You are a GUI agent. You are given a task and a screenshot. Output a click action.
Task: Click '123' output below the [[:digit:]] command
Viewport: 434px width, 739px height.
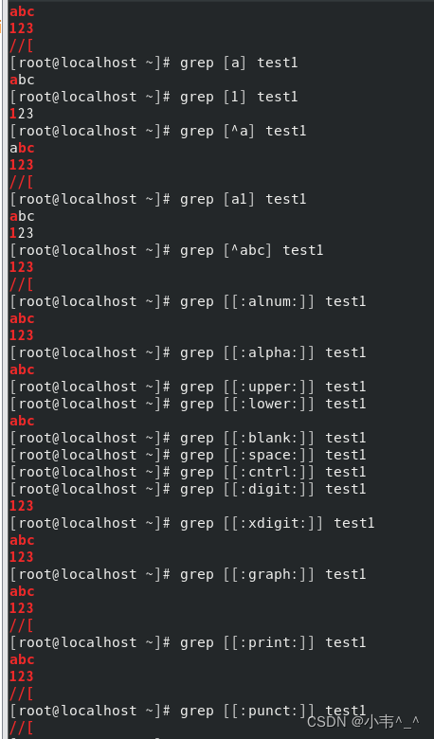(x=22, y=506)
